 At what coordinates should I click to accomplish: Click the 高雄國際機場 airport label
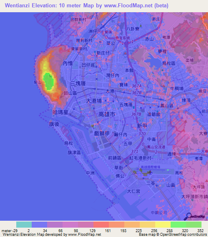tap(150, 167)
